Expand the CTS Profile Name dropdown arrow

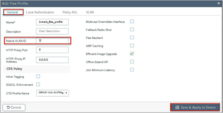click(x=67, y=93)
